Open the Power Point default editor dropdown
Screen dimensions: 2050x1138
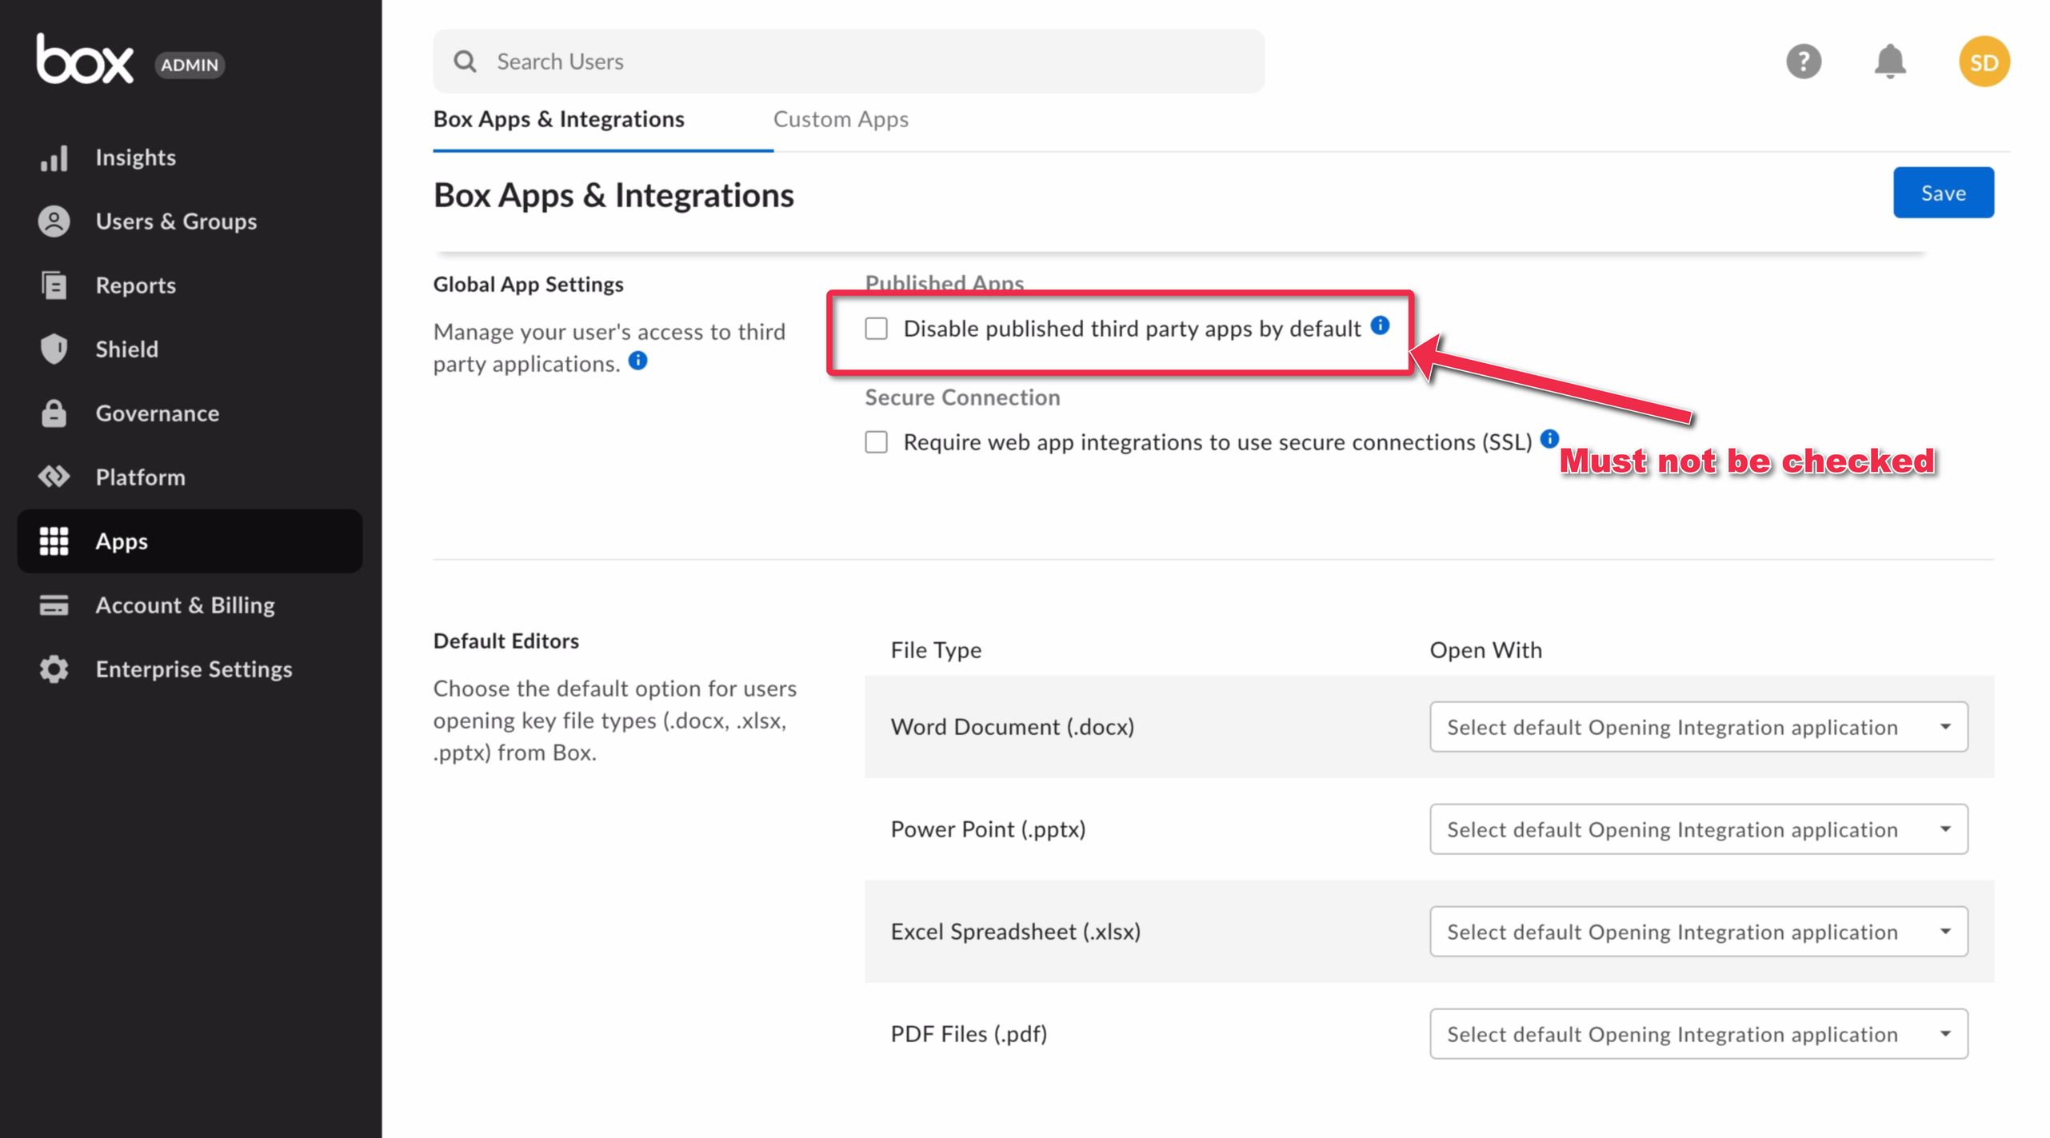(1698, 829)
